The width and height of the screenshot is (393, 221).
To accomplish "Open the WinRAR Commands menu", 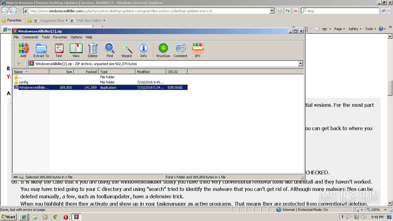I will pyautogui.click(x=30, y=37).
